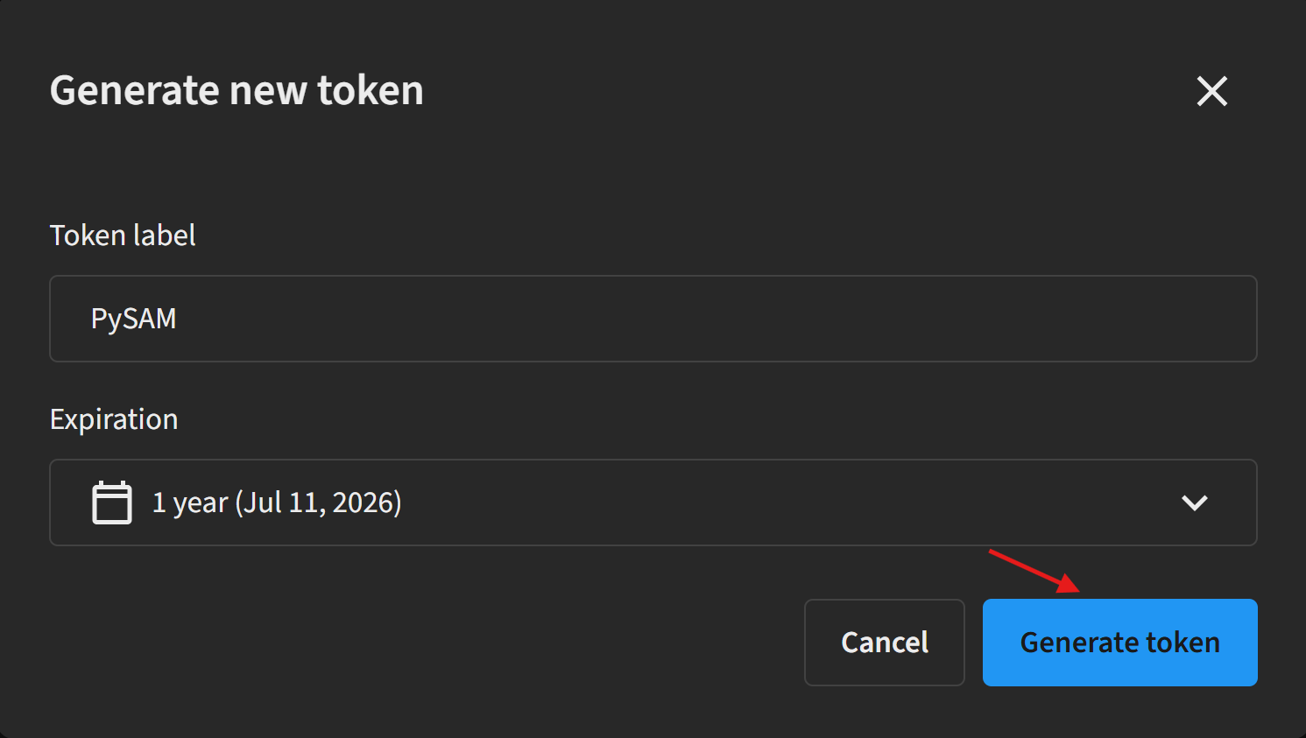Viewport: 1306px width, 738px height.
Task: Click the Expiration field label
Action: pyautogui.click(x=114, y=419)
